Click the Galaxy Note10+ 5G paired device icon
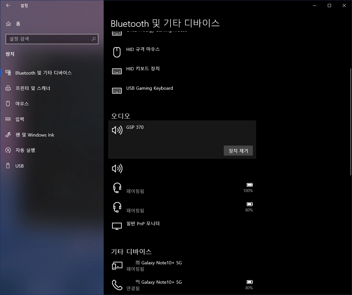 (117, 265)
